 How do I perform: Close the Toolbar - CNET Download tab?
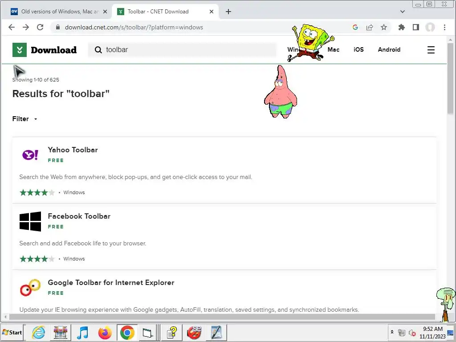tap(212, 12)
